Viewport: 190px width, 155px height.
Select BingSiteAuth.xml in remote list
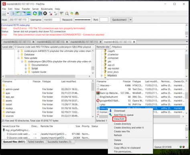tap(109, 97)
